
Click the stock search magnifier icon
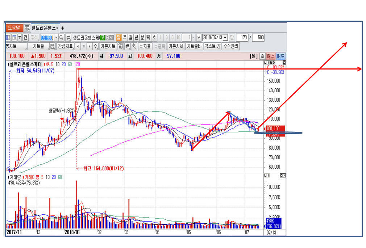(61, 37)
